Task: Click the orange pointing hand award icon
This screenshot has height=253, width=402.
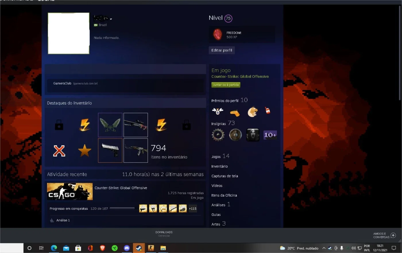Action: click(235, 113)
